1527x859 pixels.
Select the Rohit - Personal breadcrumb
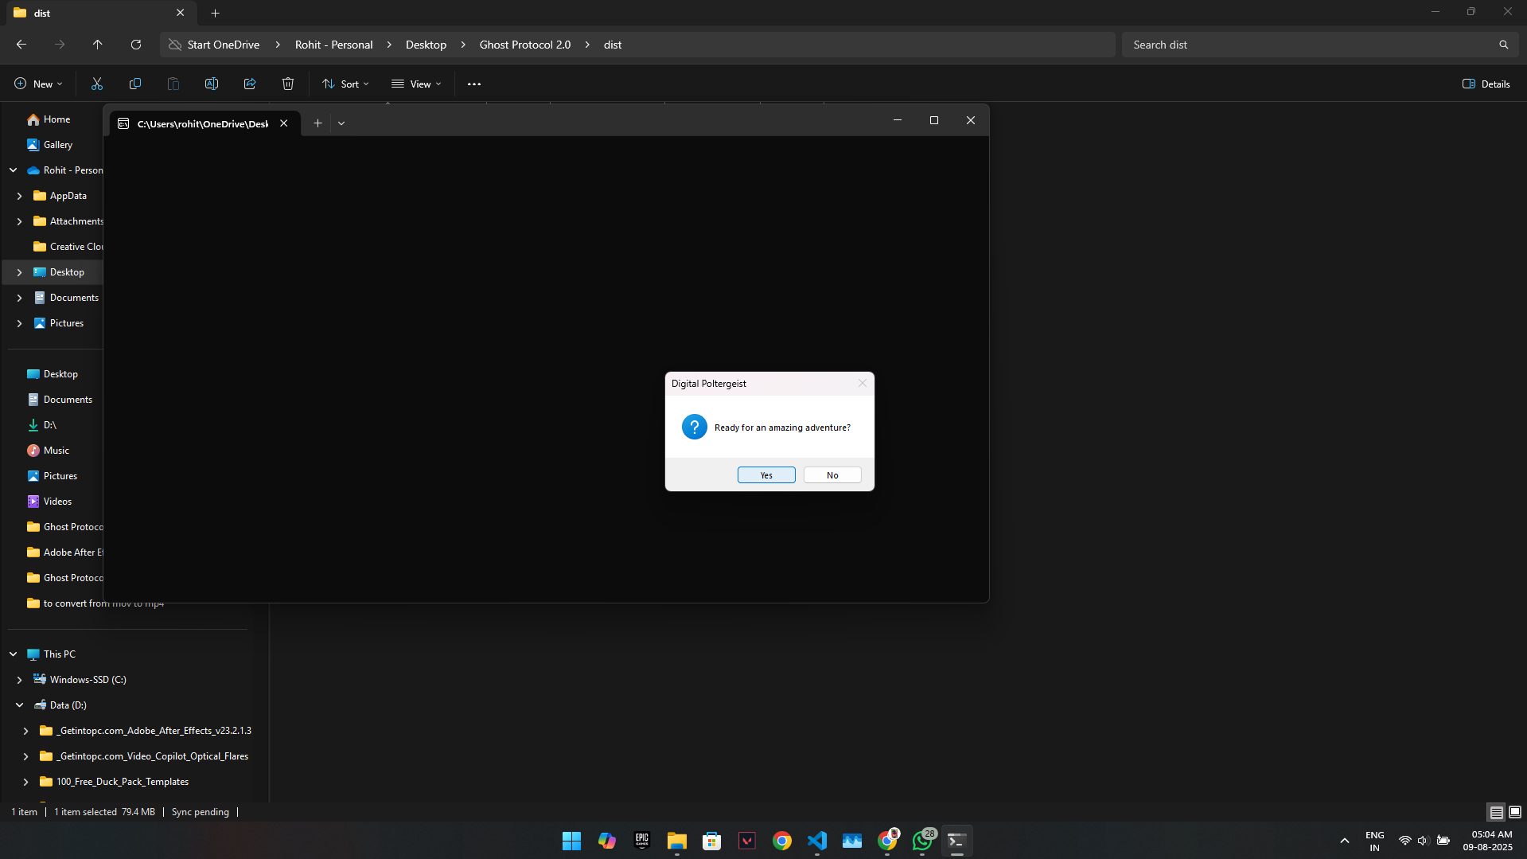[x=333, y=45]
